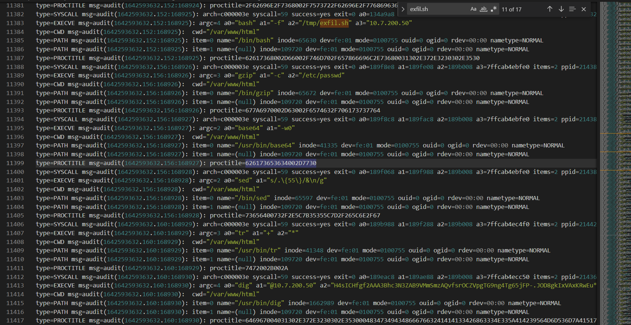Click line number 11413
Image resolution: width=631 pixels, height=325 pixels.
[15, 286]
